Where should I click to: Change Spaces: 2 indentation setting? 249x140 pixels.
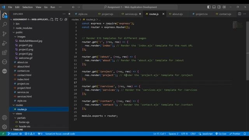click(x=174, y=134)
